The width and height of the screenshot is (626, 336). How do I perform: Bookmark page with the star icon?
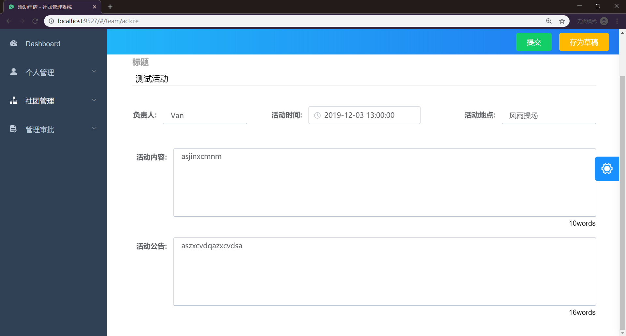point(562,21)
